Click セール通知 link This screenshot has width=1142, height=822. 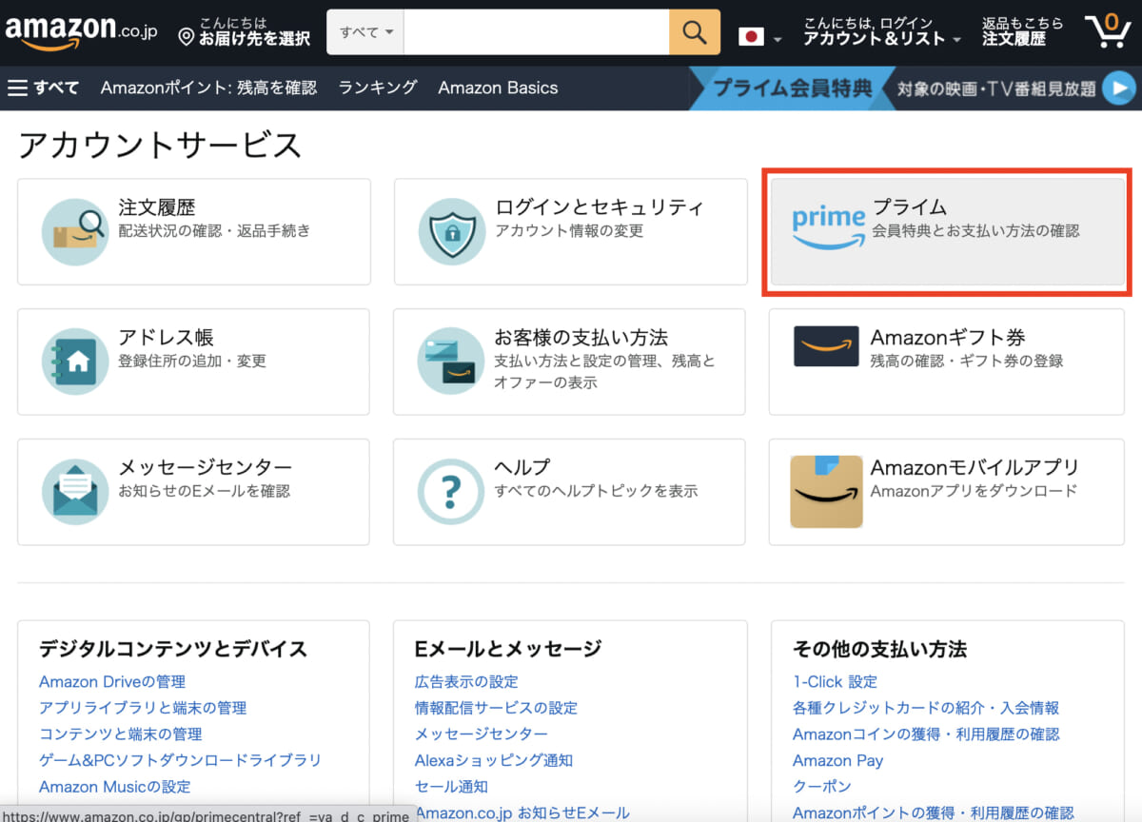451,787
